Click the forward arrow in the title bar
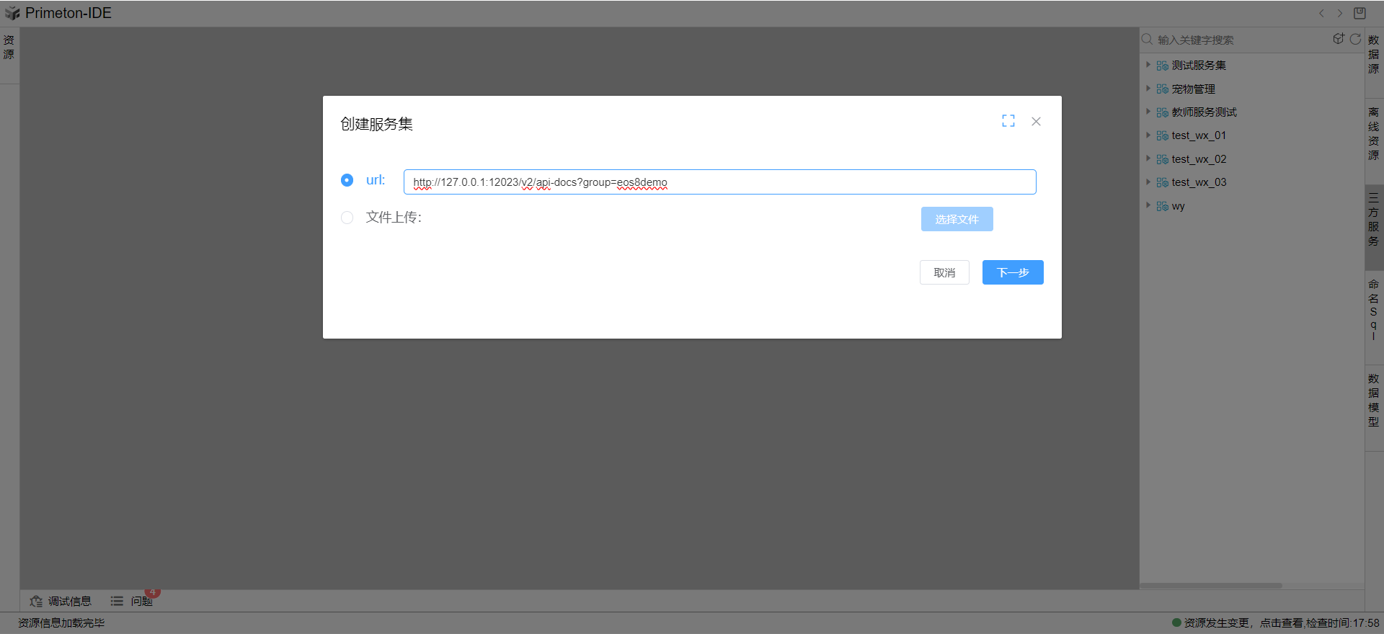The image size is (1384, 634). click(1340, 13)
